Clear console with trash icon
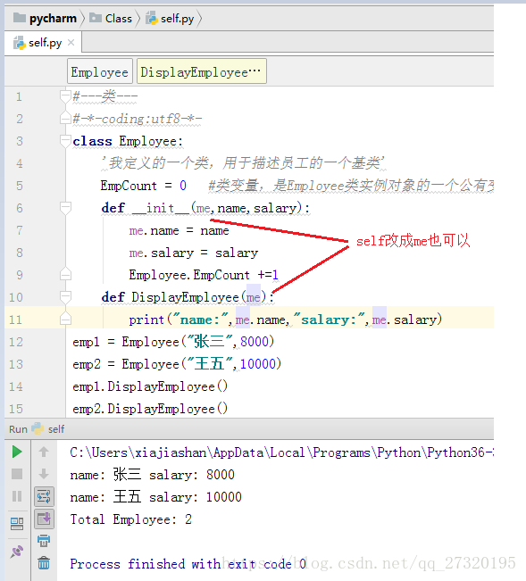Viewport: 526px width, 581px height. coord(44,563)
